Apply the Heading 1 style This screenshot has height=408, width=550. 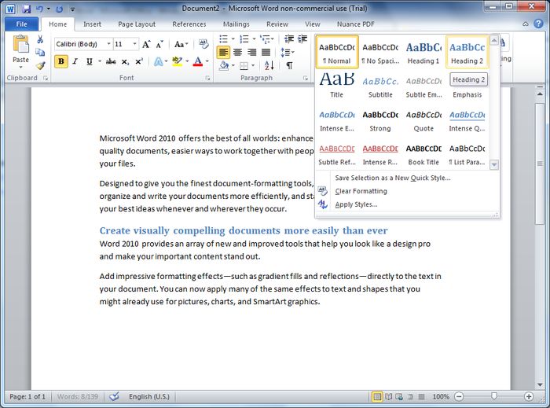[423, 52]
